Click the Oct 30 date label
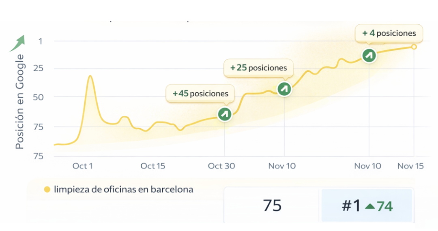 [x=221, y=166]
